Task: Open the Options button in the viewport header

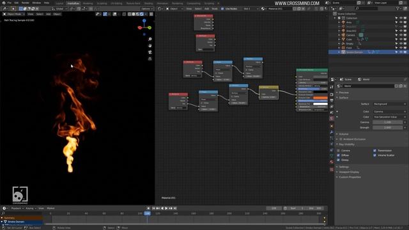Action: pyautogui.click(x=146, y=8)
